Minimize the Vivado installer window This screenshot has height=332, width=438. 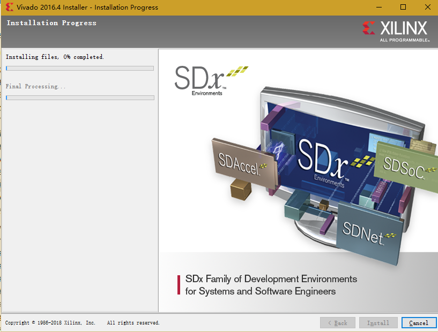[379, 7]
